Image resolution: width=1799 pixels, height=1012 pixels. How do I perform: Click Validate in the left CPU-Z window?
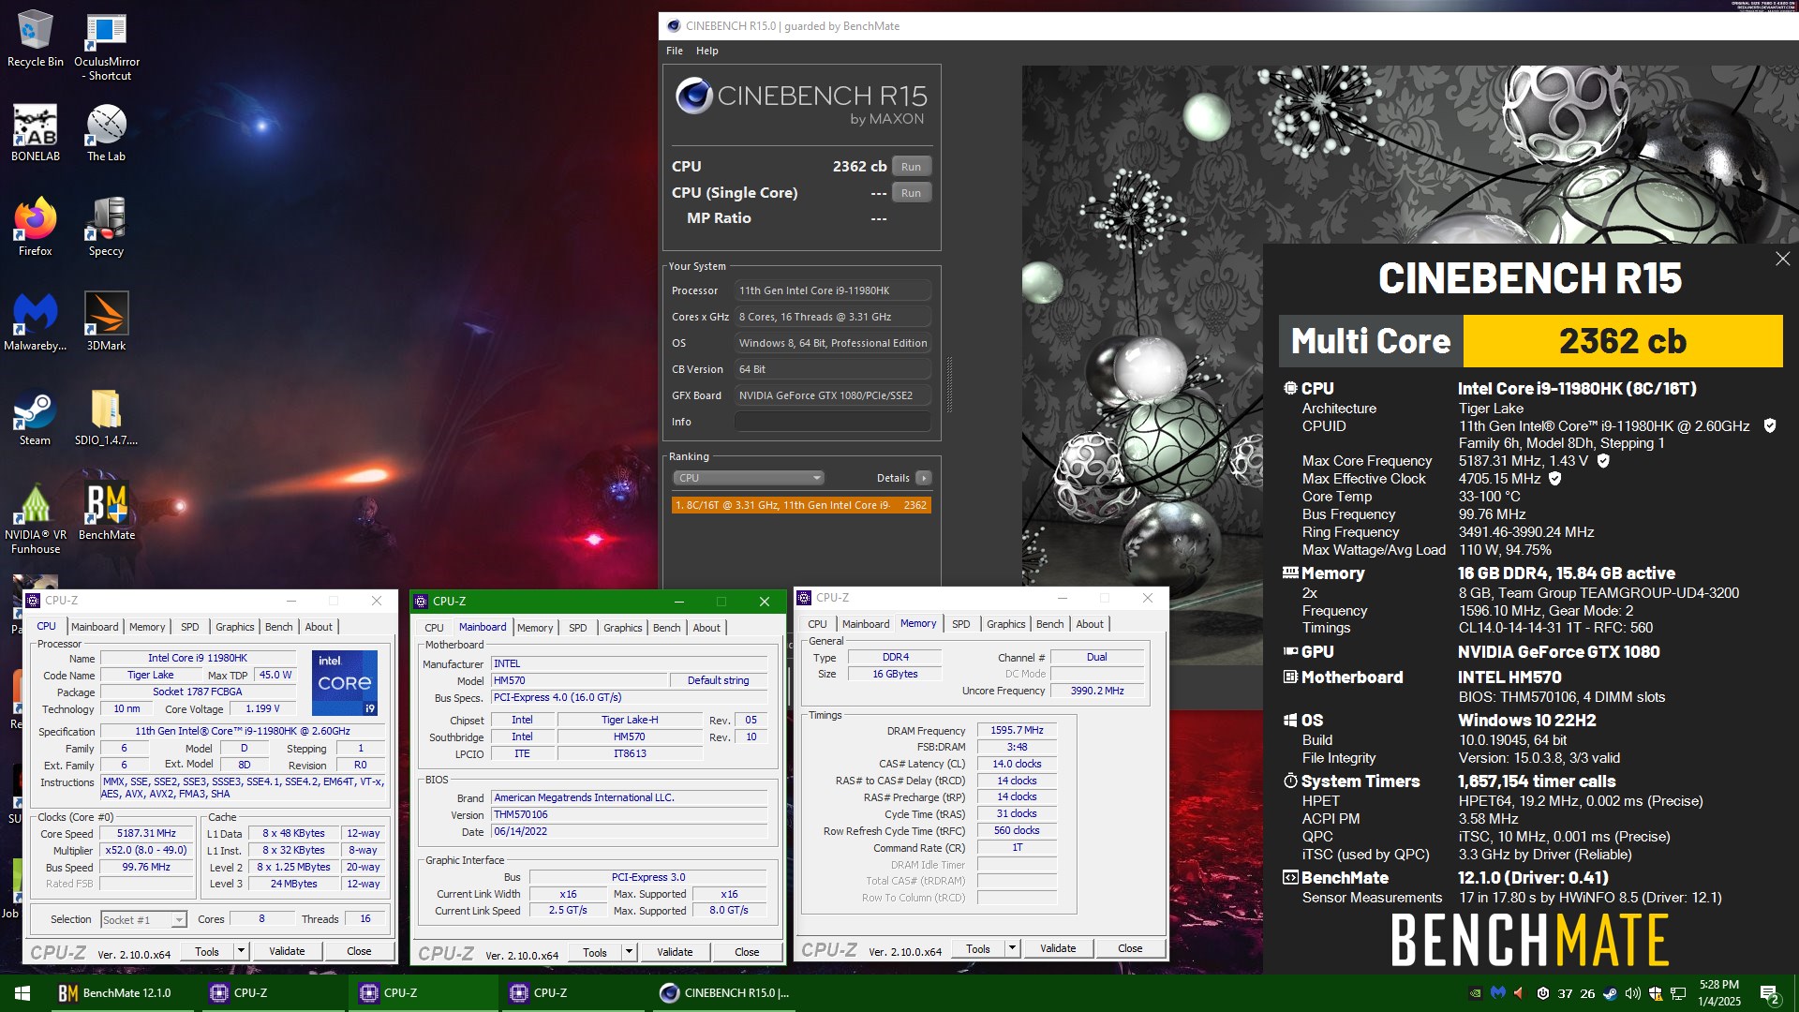(287, 951)
